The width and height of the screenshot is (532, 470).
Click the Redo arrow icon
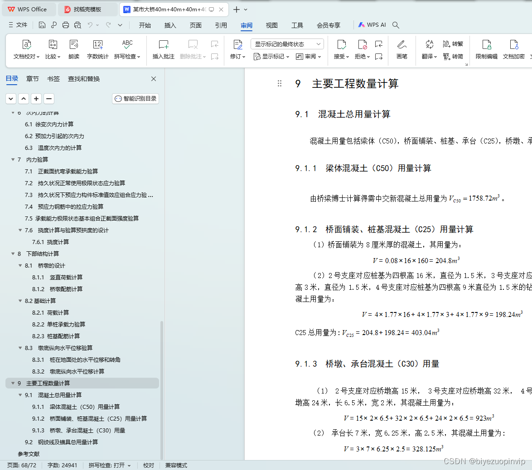coord(108,25)
